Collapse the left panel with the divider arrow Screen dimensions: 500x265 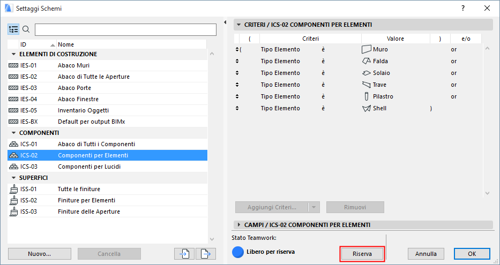pos(225,22)
